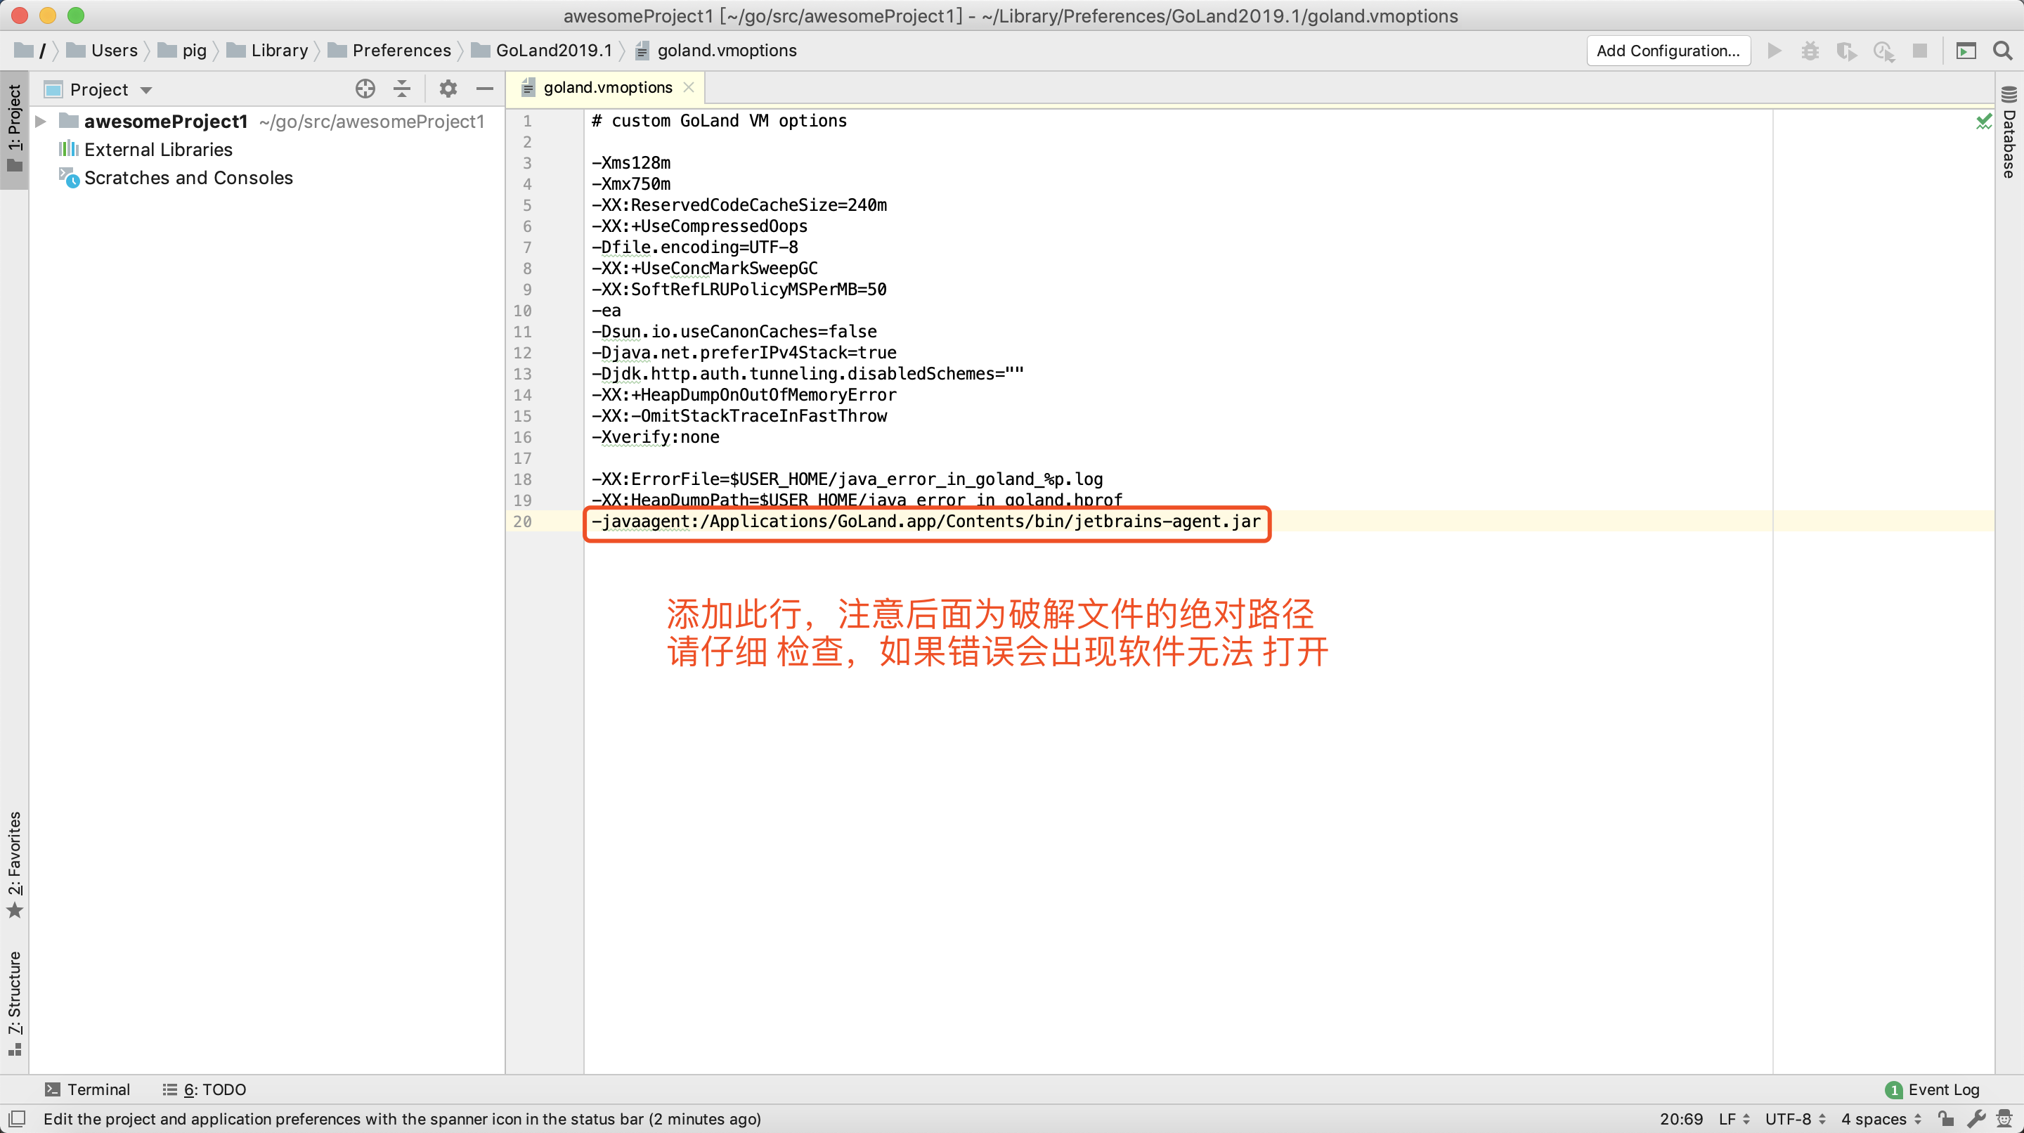Open the Event Log
The width and height of the screenshot is (2024, 1133).
click(x=1932, y=1089)
